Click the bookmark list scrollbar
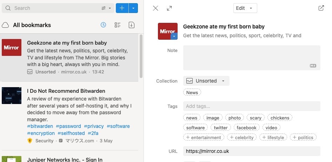Screen dimensions: 332x162 click(x=141, y=56)
